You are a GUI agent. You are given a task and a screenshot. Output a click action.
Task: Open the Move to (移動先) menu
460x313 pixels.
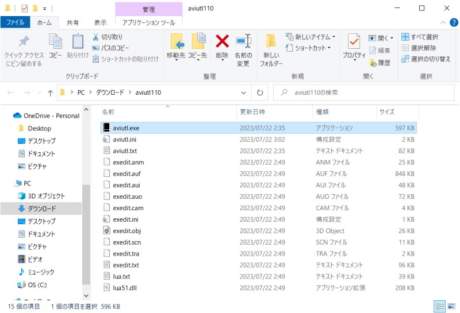pyautogui.click(x=176, y=47)
